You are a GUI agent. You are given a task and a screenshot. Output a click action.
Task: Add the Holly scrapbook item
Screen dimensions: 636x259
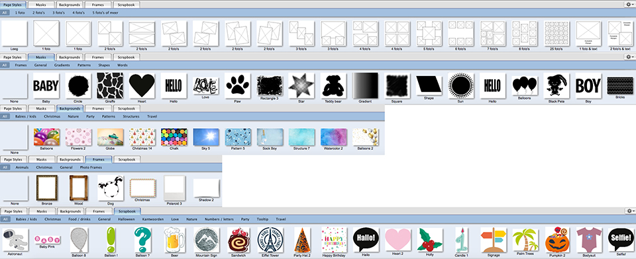[x=430, y=240]
